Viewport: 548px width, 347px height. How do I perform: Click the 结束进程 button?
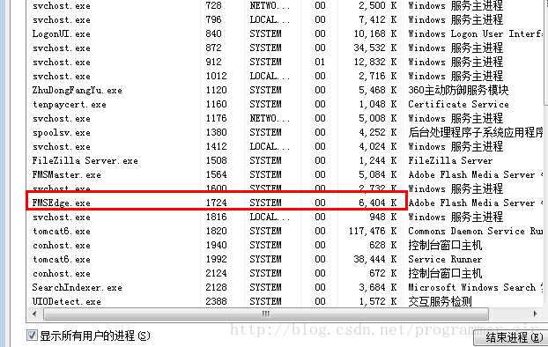(x=511, y=338)
